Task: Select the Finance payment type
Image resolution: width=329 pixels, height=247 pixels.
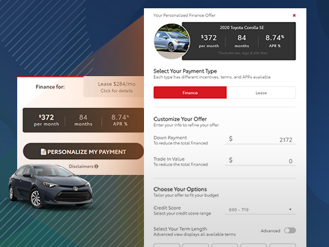Action: (x=190, y=93)
